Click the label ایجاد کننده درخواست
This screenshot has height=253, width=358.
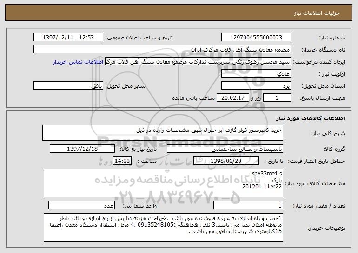click(319, 62)
